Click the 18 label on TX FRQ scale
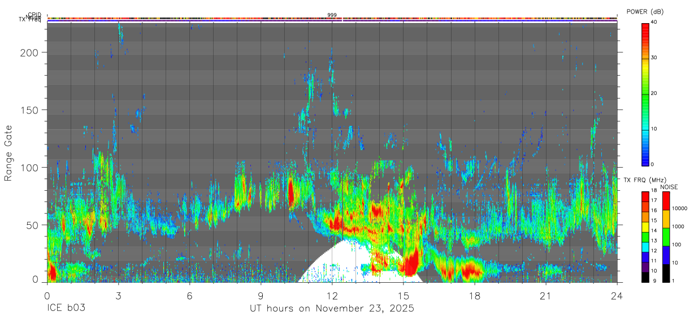The image size is (694, 320). (x=653, y=191)
